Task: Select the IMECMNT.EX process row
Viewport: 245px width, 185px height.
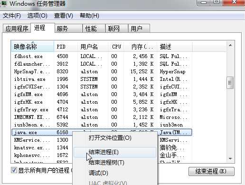Action: click(x=102, y=117)
